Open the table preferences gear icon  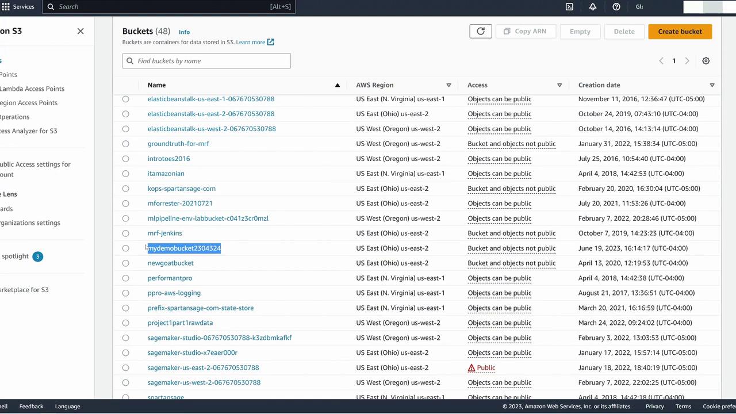tap(706, 61)
